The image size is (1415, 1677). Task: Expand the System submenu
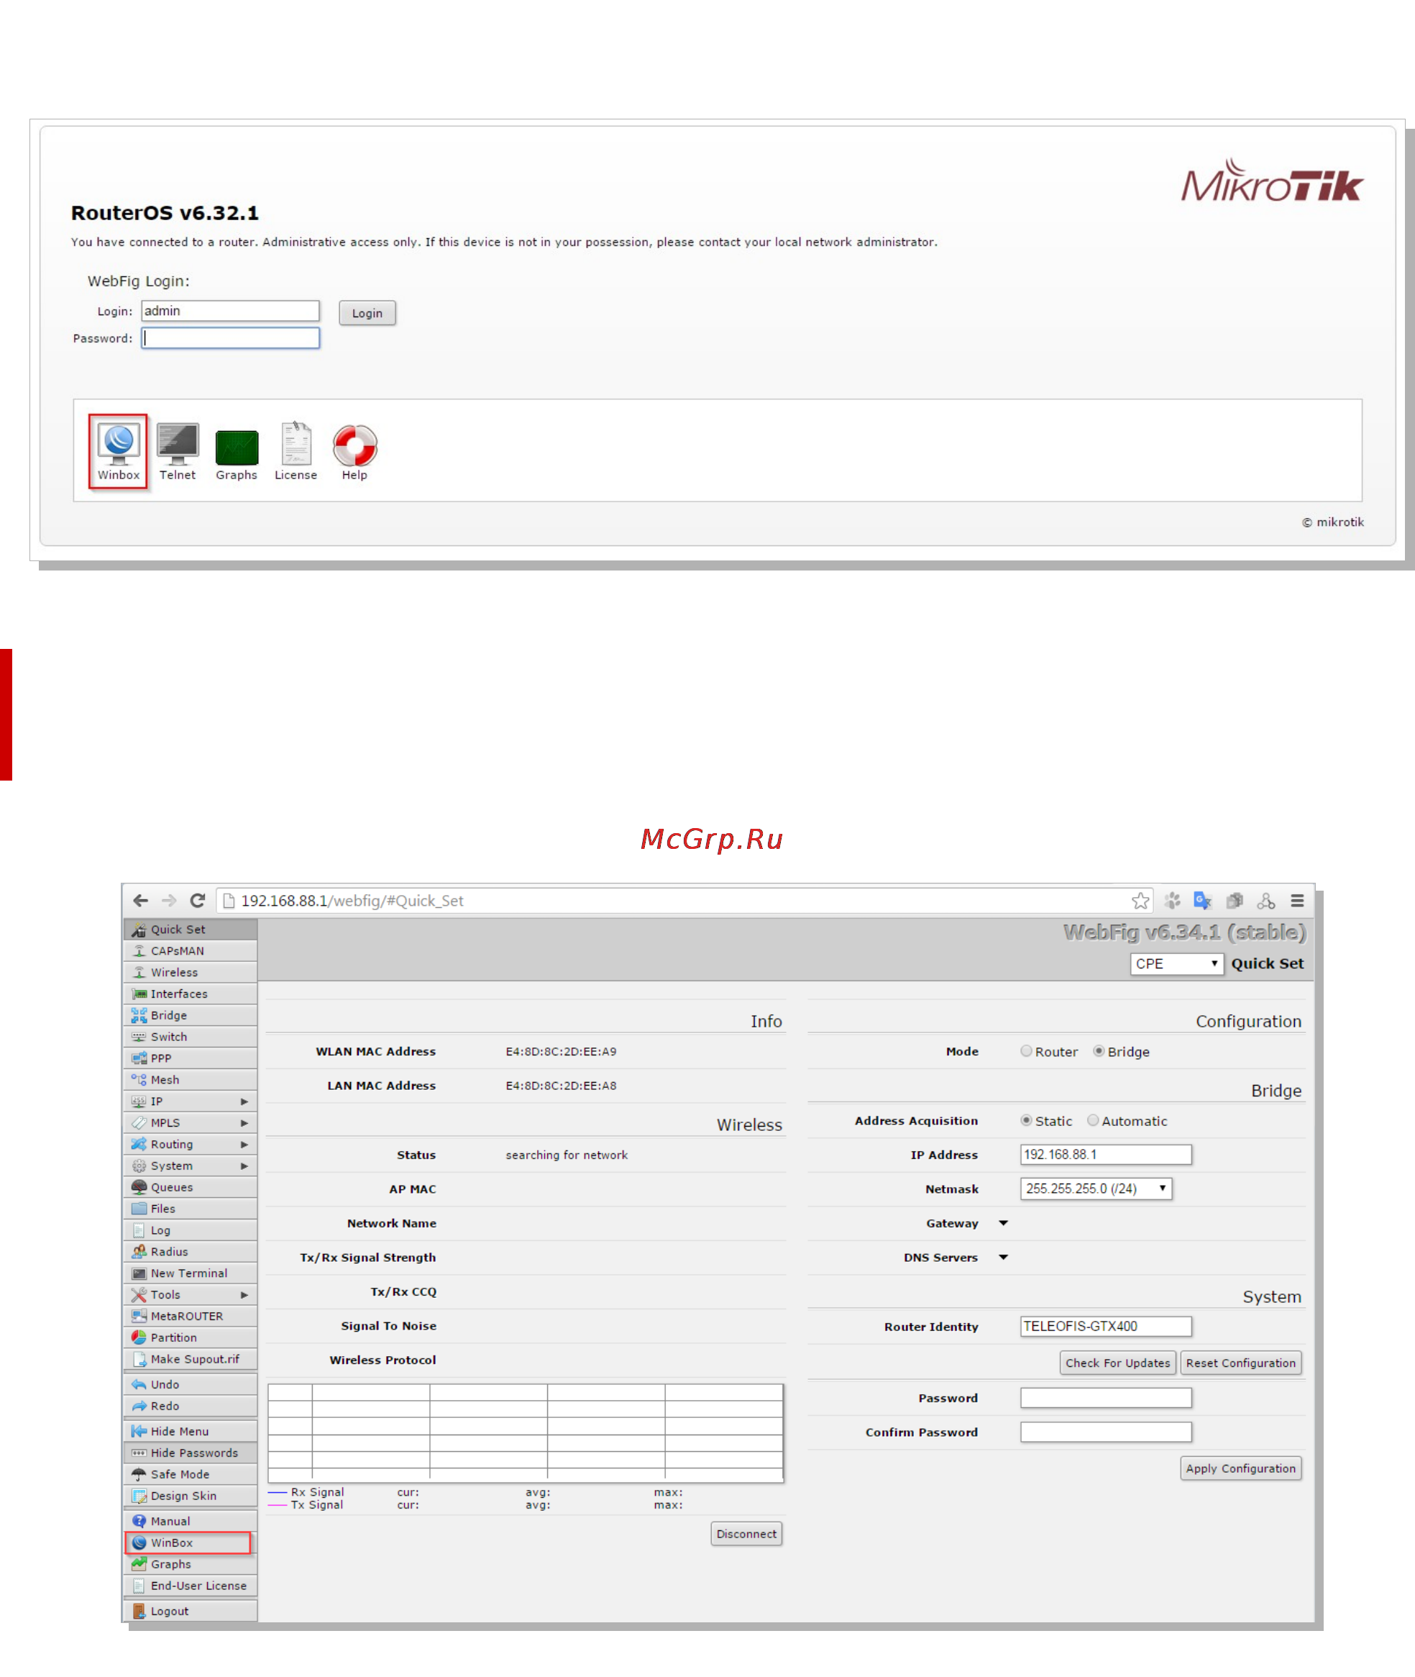coord(244,1165)
